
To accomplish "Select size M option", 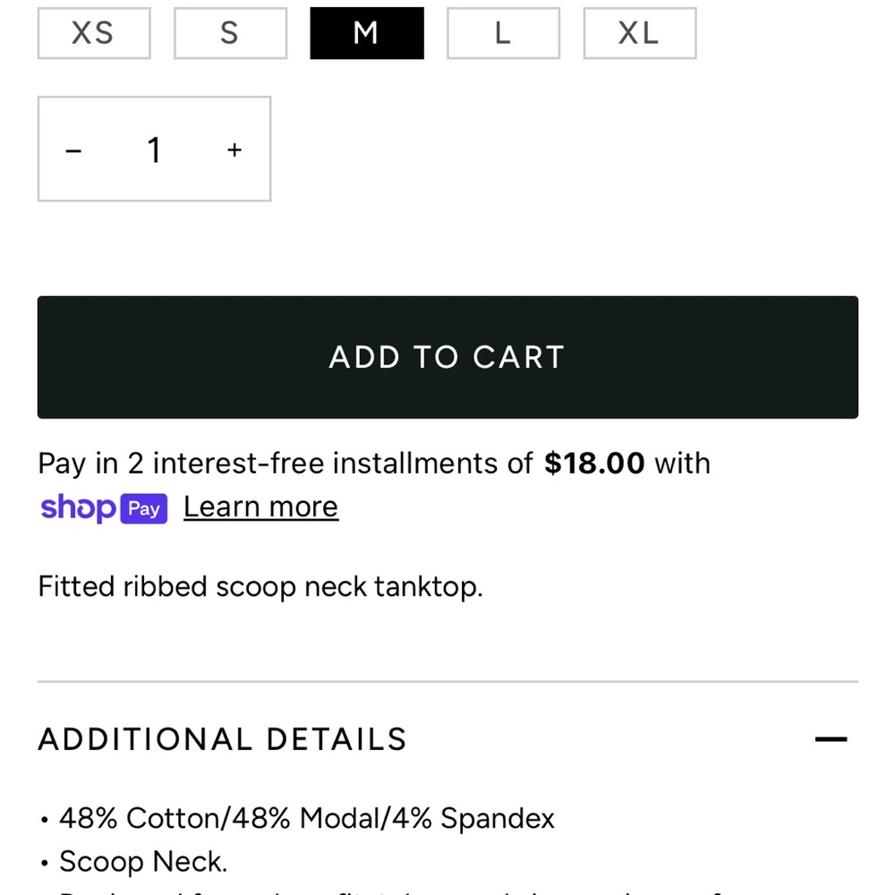I will click(x=367, y=33).
